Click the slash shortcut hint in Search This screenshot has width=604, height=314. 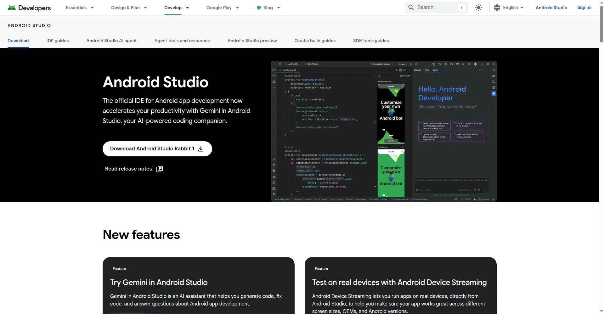[x=461, y=8]
